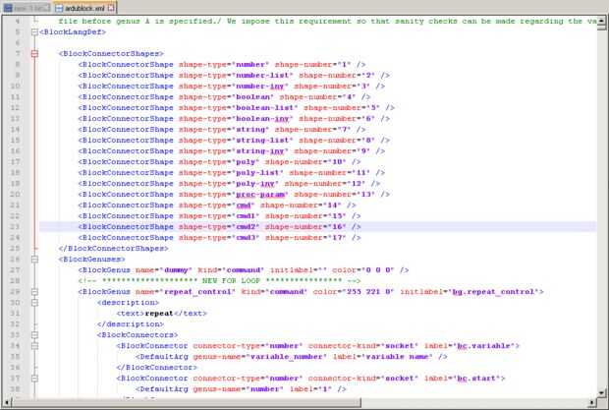Image resolution: width=609 pixels, height=410 pixels.
Task: Click the "cmd3" shape-type value
Action: tap(246, 238)
